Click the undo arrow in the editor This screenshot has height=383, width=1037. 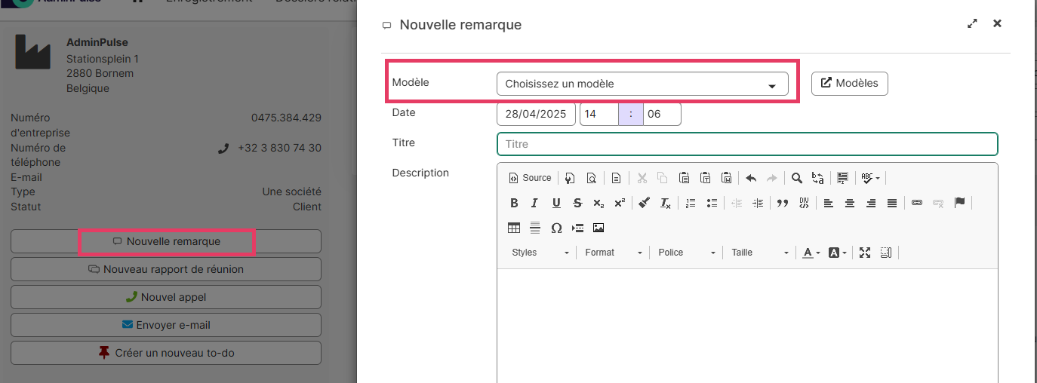click(x=751, y=178)
